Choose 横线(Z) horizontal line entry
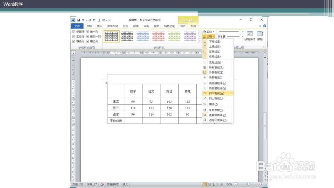Image resolution: width=334 pixels, height=188 pixels. click(218, 104)
